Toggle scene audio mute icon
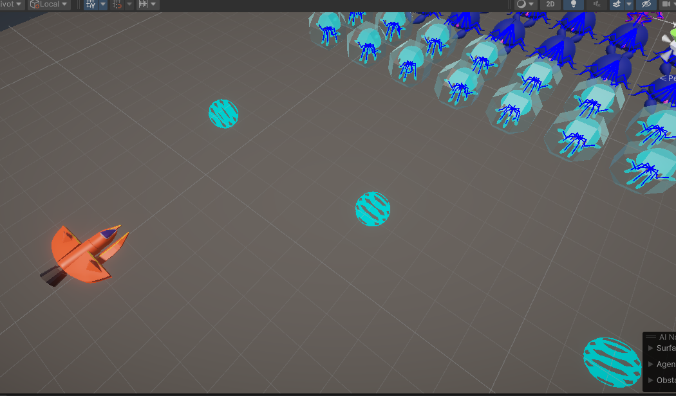676x396 pixels. pyautogui.click(x=597, y=4)
